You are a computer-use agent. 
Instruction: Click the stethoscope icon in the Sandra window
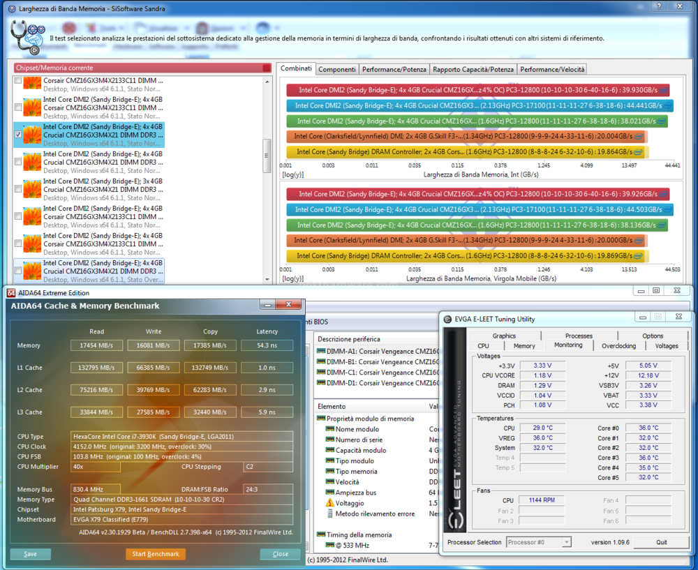pos(27,37)
